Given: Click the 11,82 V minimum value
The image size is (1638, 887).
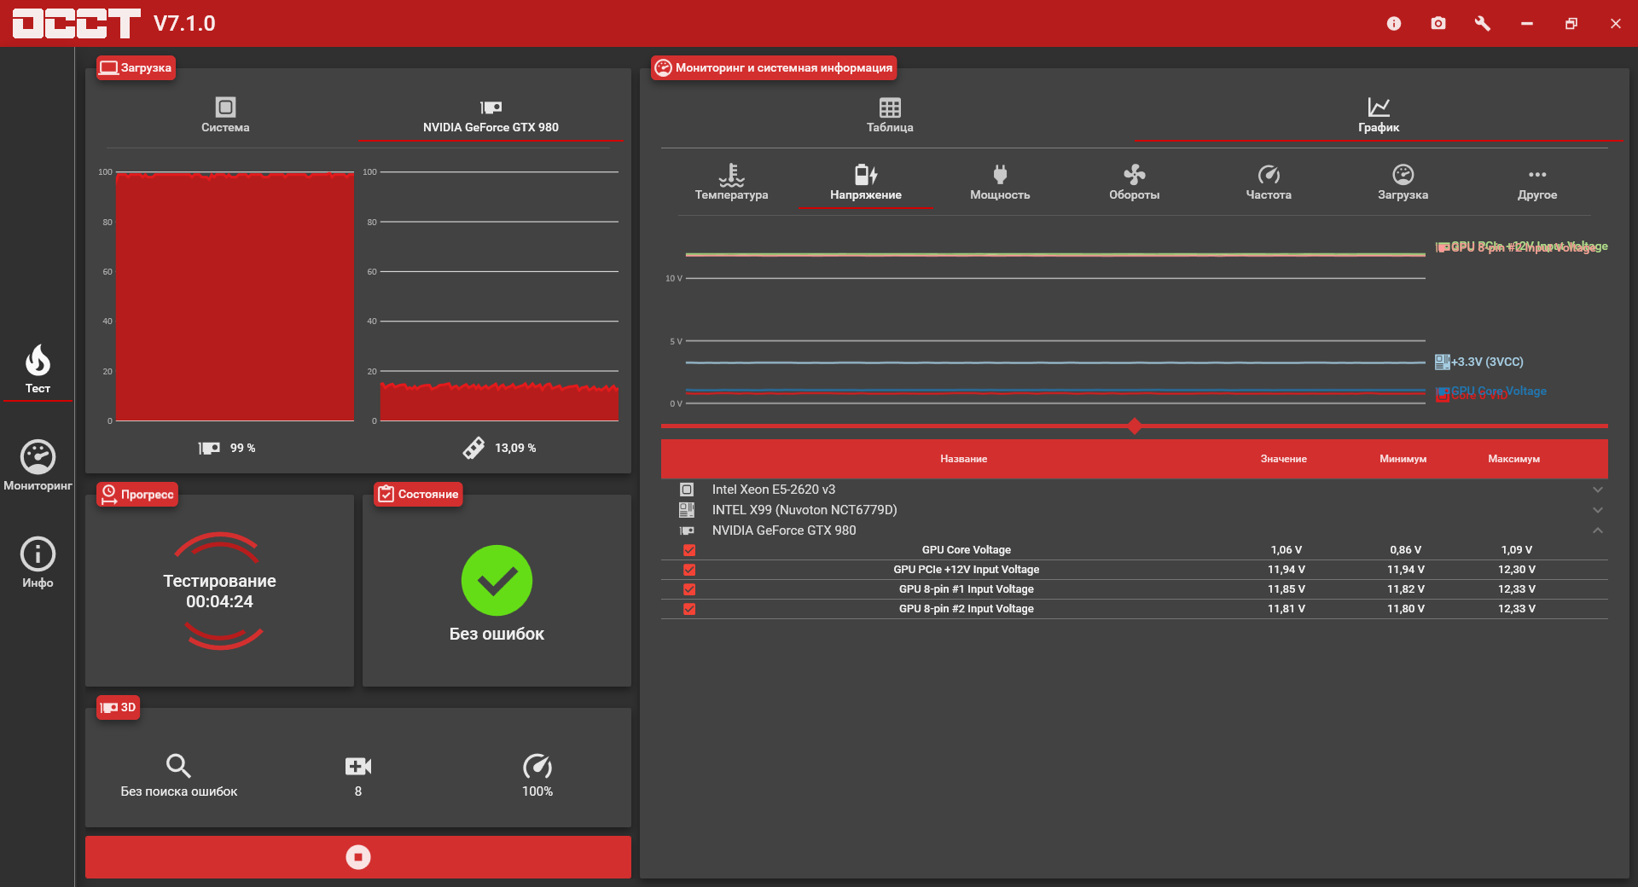Looking at the screenshot, I should pyautogui.click(x=1405, y=589).
